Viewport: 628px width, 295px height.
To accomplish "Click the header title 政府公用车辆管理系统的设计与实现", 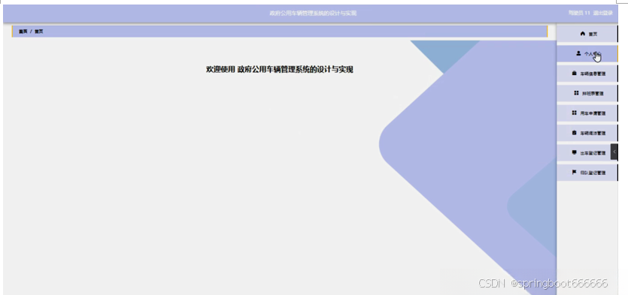I will (313, 14).
